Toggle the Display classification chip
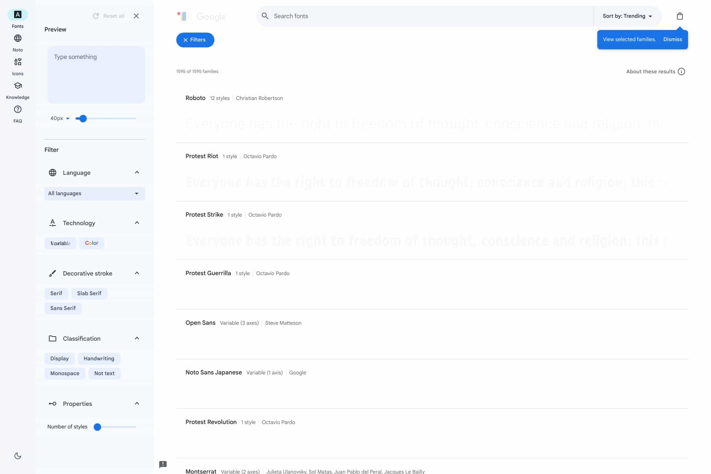 [x=60, y=358]
